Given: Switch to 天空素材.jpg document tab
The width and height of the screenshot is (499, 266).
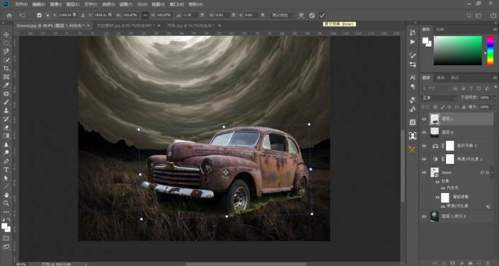Looking at the screenshot, I should (125, 25).
